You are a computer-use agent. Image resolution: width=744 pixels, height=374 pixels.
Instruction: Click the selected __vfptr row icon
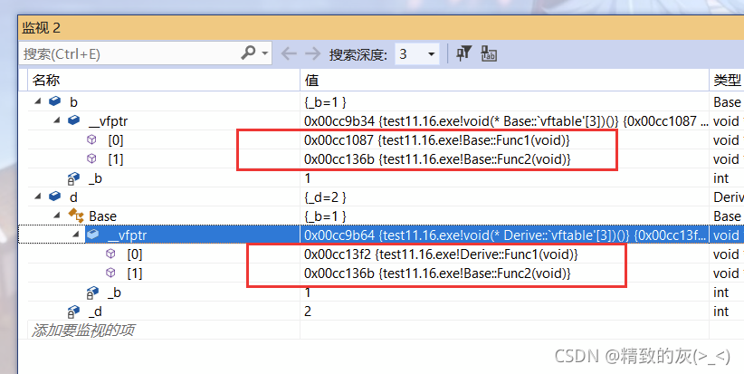93,234
